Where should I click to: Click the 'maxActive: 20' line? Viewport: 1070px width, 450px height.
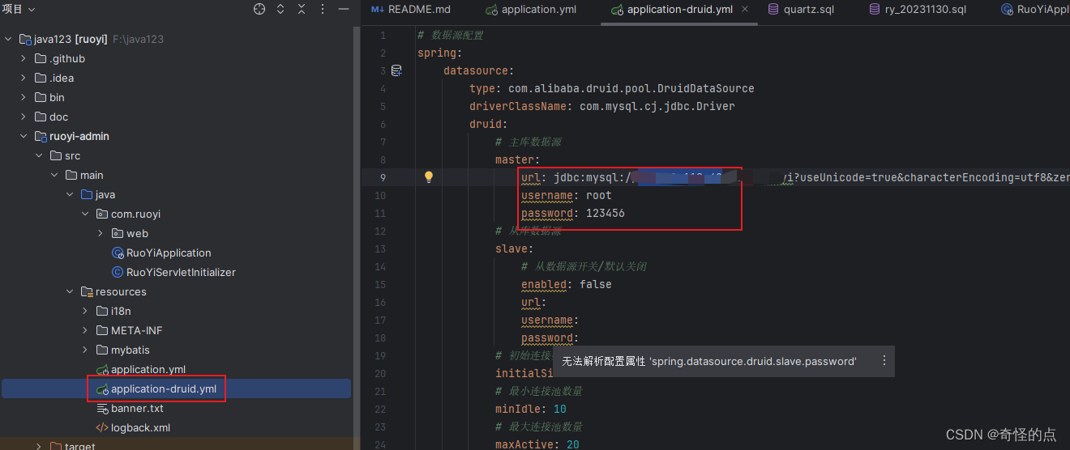click(537, 444)
